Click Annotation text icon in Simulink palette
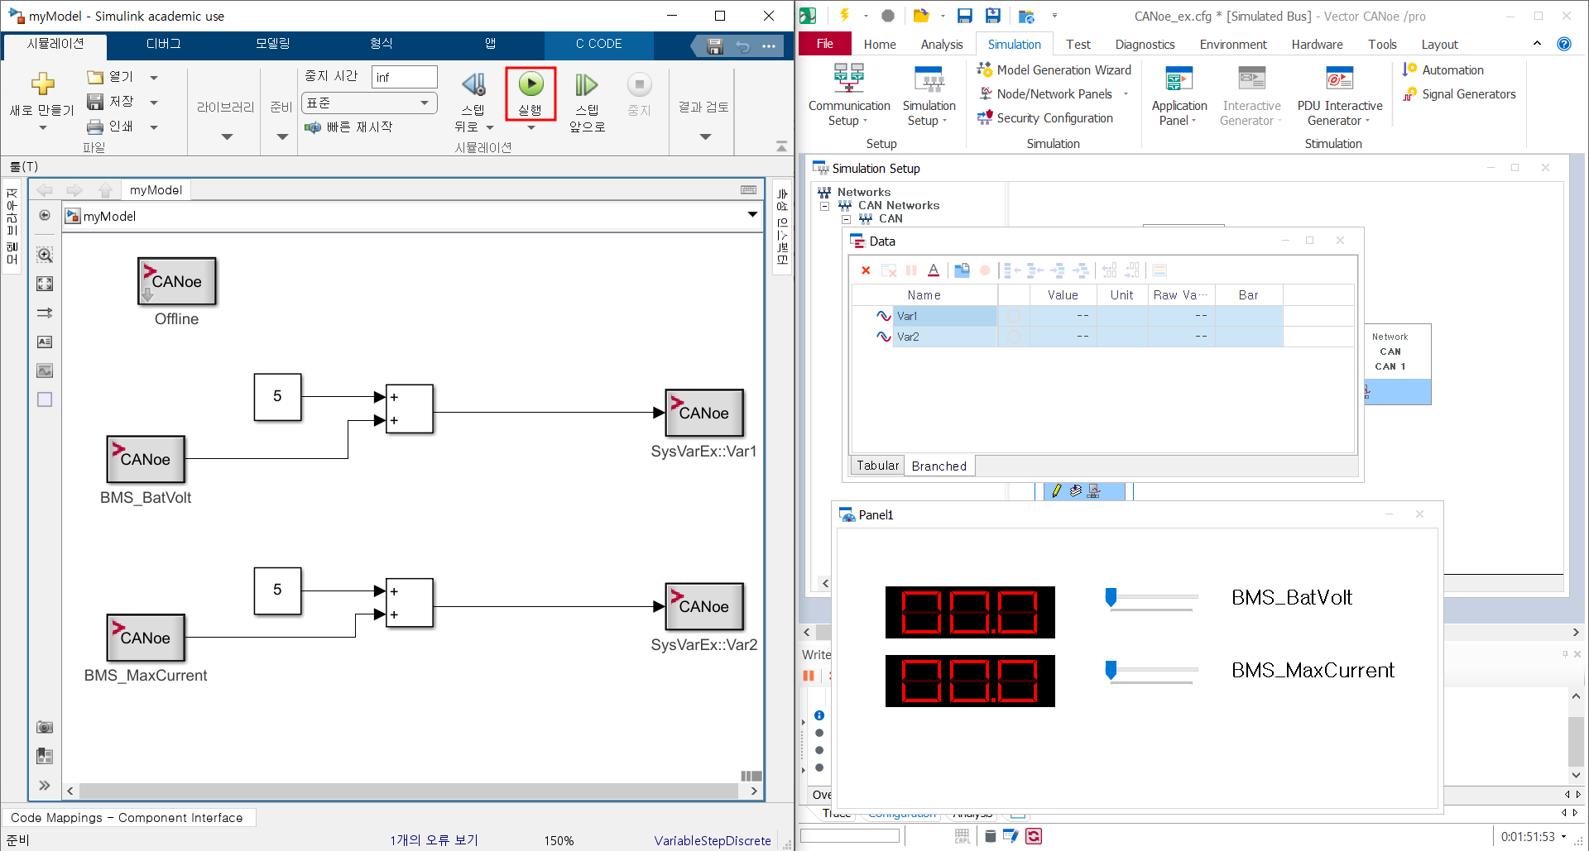 (45, 342)
